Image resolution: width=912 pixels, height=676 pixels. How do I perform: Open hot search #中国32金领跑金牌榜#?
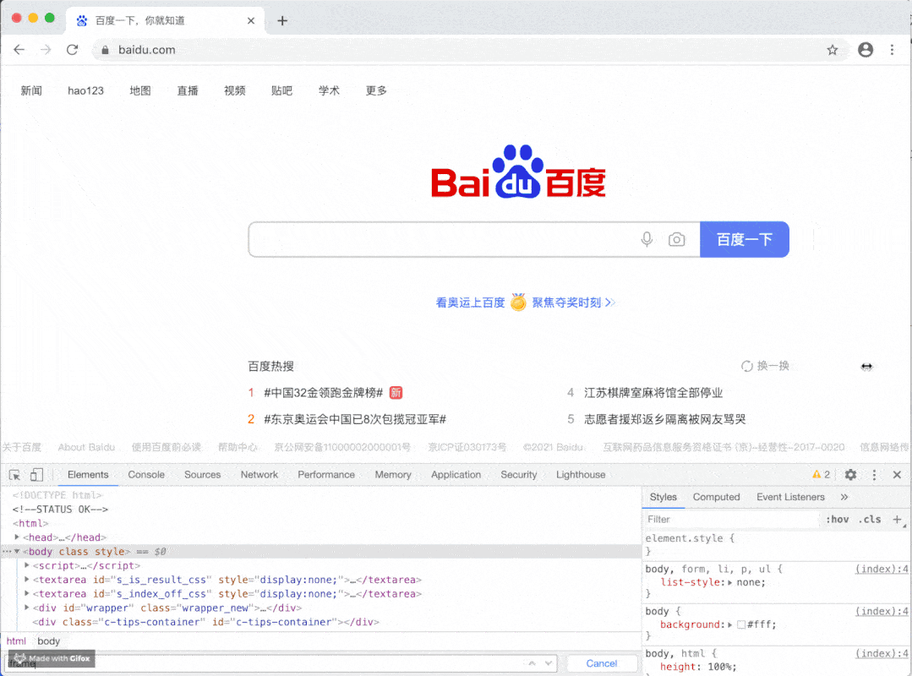(324, 393)
